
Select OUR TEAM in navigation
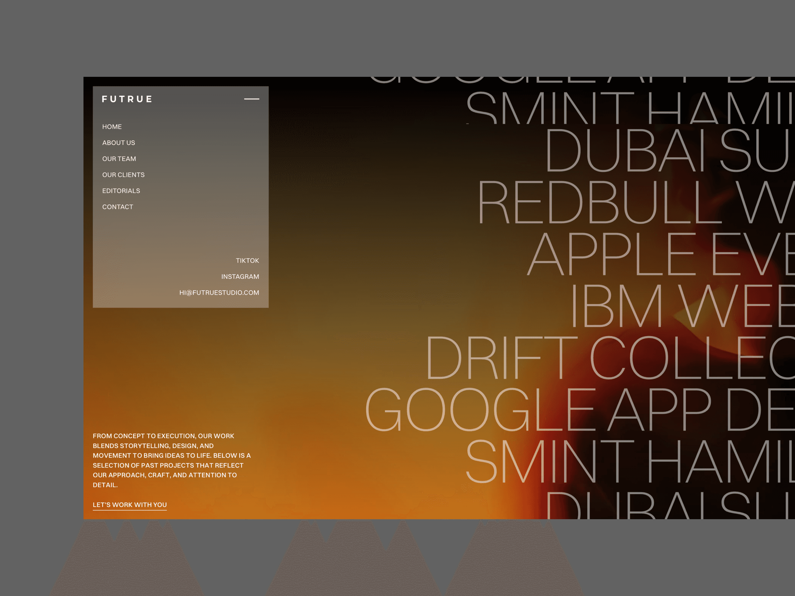tap(119, 159)
